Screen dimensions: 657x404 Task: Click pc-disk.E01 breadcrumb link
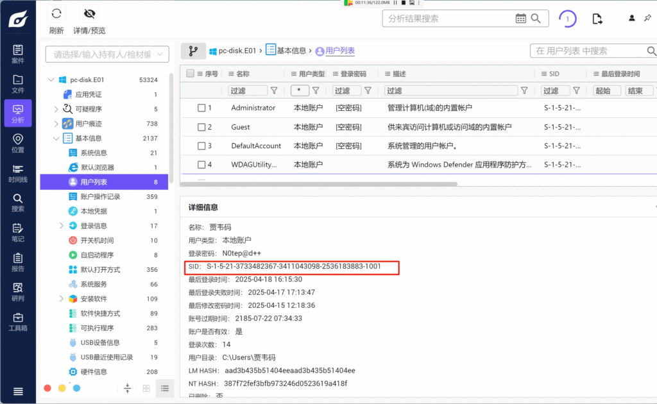click(x=232, y=51)
